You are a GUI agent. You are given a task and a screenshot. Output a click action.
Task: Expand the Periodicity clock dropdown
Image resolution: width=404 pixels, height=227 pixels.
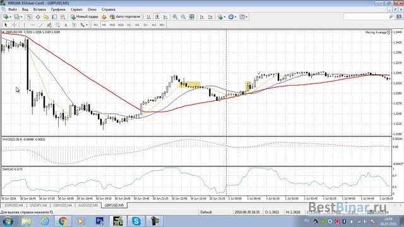coord(235,17)
